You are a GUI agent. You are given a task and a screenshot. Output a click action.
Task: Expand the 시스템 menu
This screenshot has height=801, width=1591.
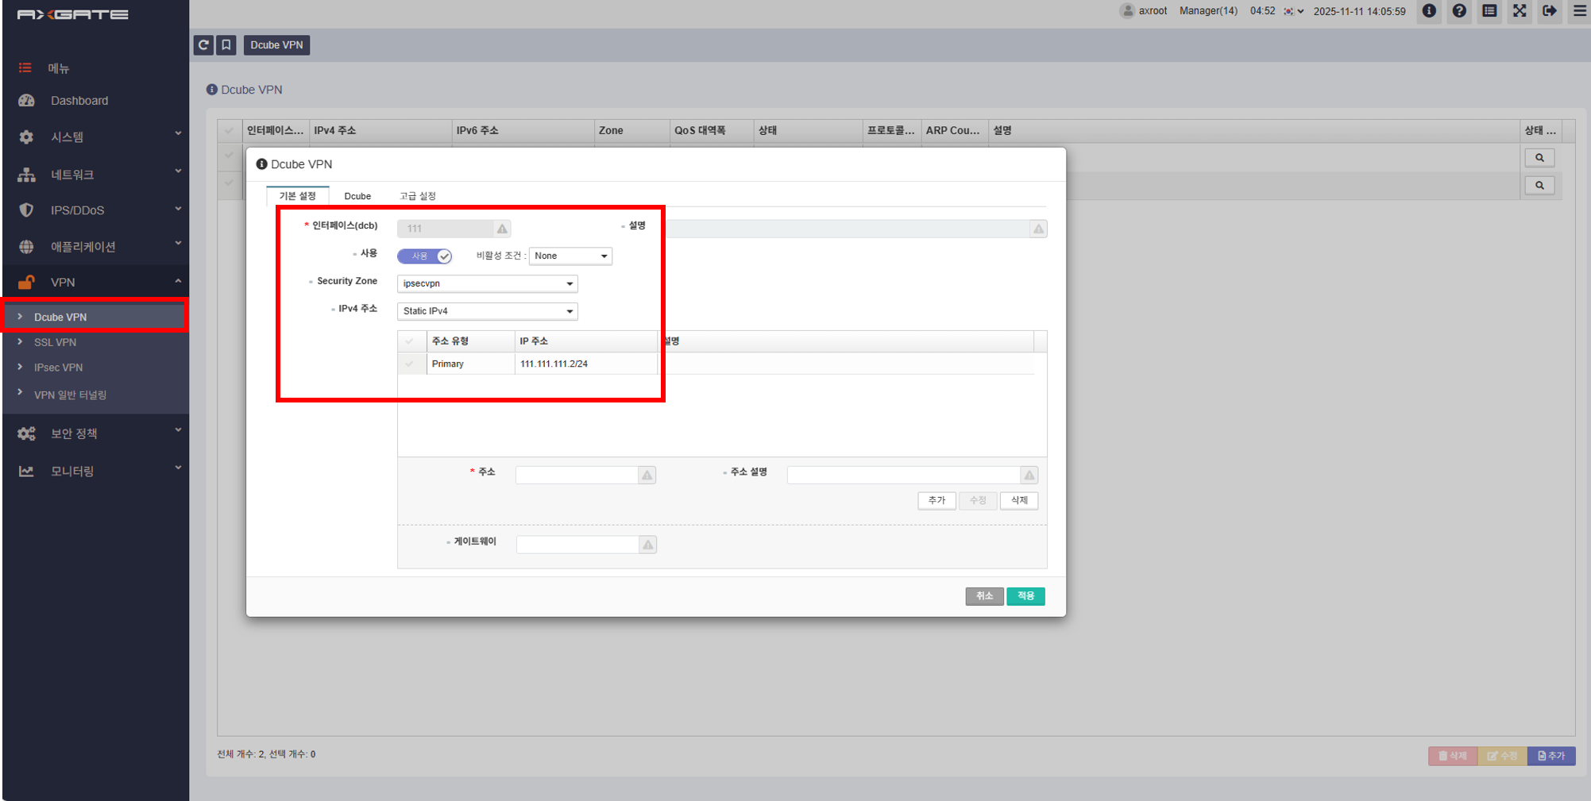pos(95,137)
